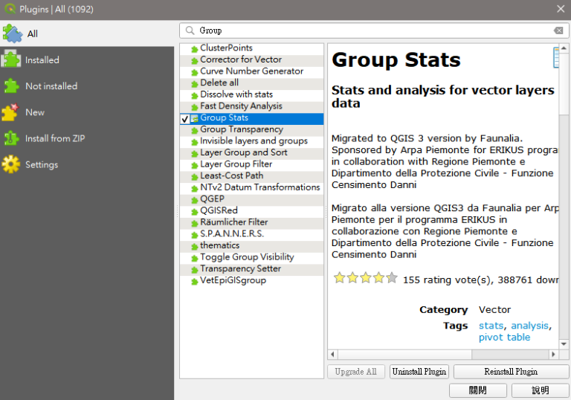Select the Layer Group Filter plugin

(236, 164)
